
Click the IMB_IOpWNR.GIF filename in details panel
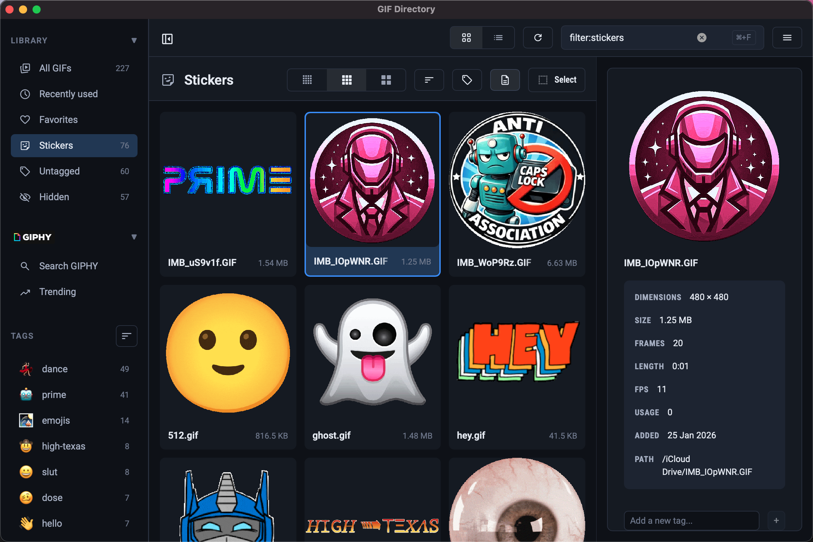tap(661, 263)
